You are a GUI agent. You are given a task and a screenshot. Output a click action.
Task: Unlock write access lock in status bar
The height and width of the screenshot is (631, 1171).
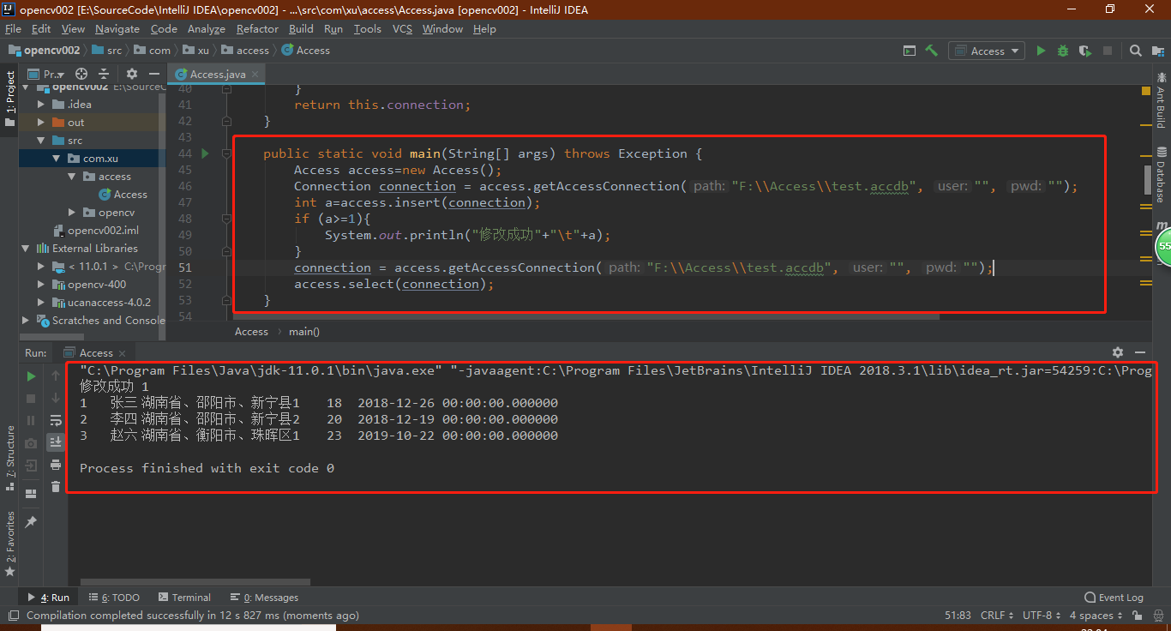(x=1137, y=615)
